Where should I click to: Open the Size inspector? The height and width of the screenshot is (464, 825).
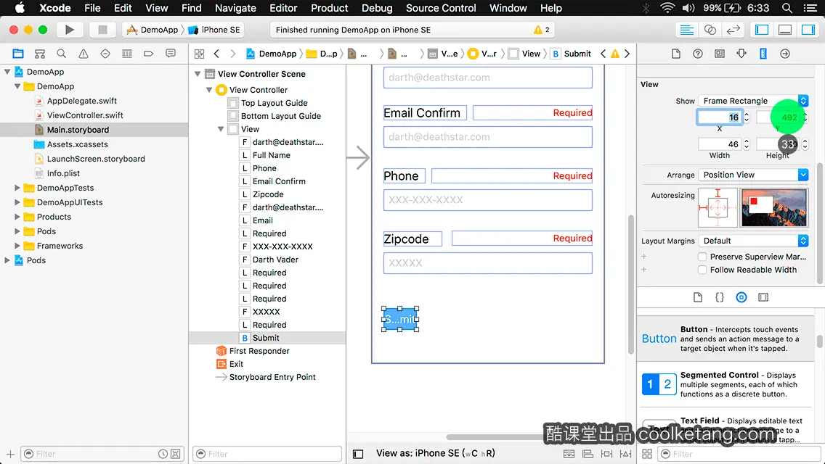click(x=763, y=54)
